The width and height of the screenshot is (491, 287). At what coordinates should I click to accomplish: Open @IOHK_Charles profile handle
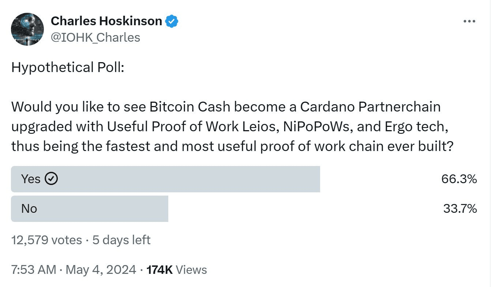coord(96,37)
